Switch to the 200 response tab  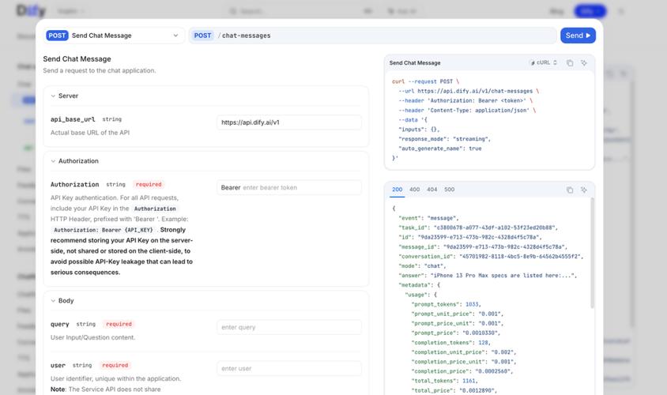click(x=397, y=190)
